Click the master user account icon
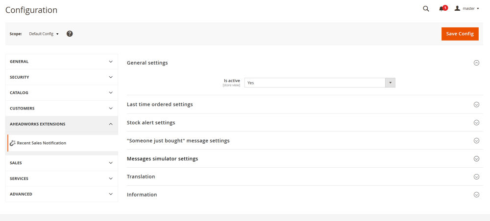The height and width of the screenshot is (221, 490). [x=457, y=8]
